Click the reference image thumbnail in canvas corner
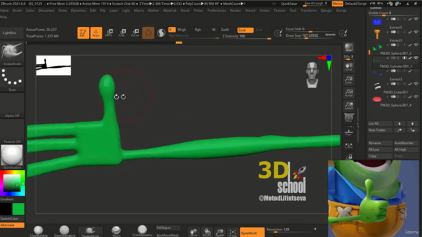422x237 pixels. click(x=53, y=65)
